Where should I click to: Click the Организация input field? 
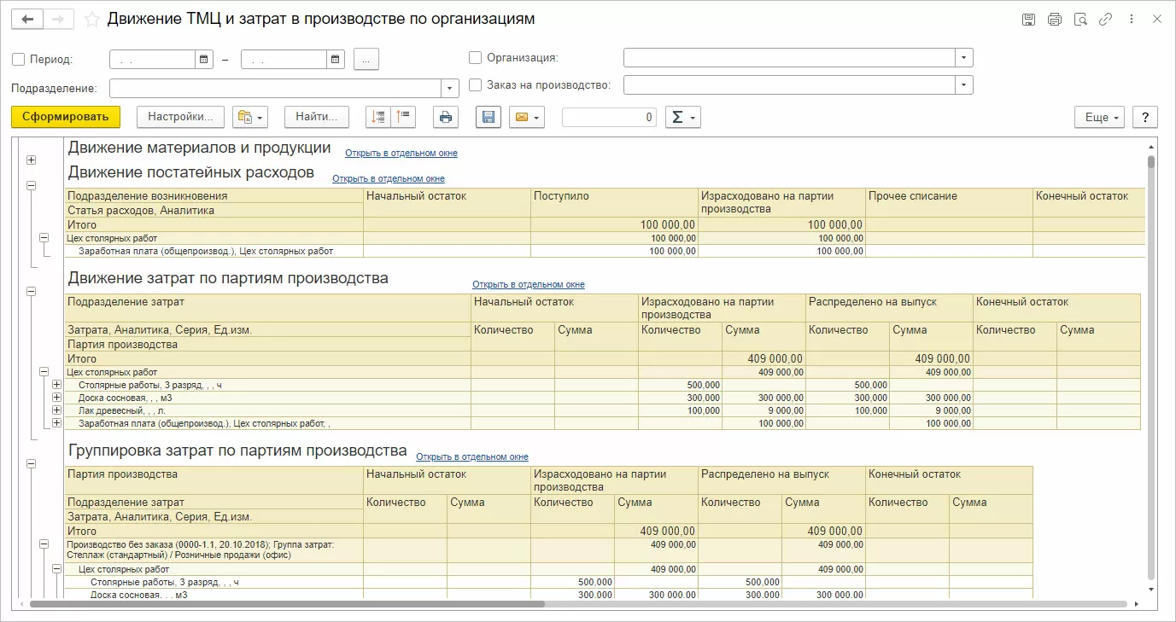click(788, 58)
